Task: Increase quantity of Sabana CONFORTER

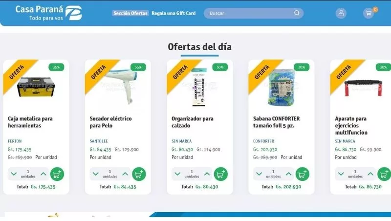Action: coord(288,174)
